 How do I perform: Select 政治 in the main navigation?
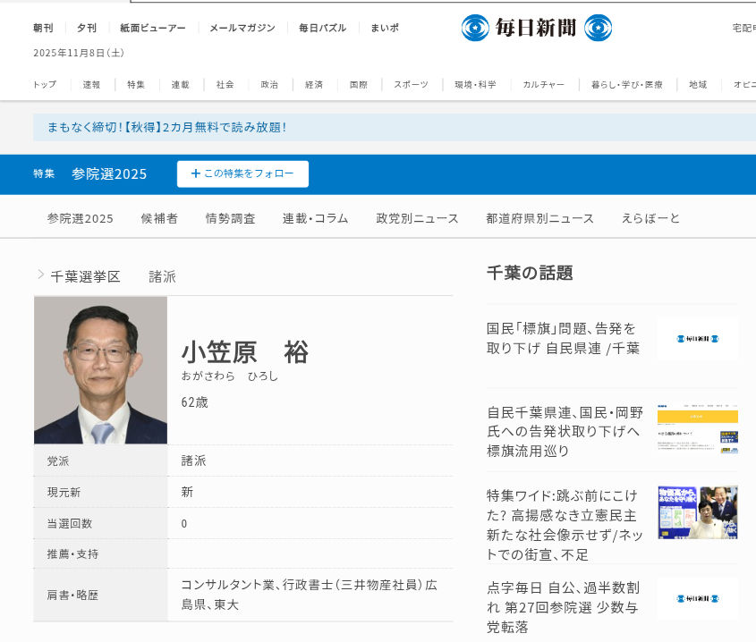[269, 84]
